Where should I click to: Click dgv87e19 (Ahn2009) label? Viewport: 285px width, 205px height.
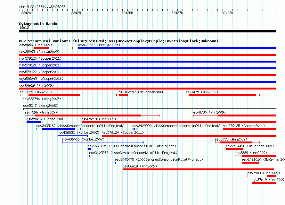coord(268,180)
